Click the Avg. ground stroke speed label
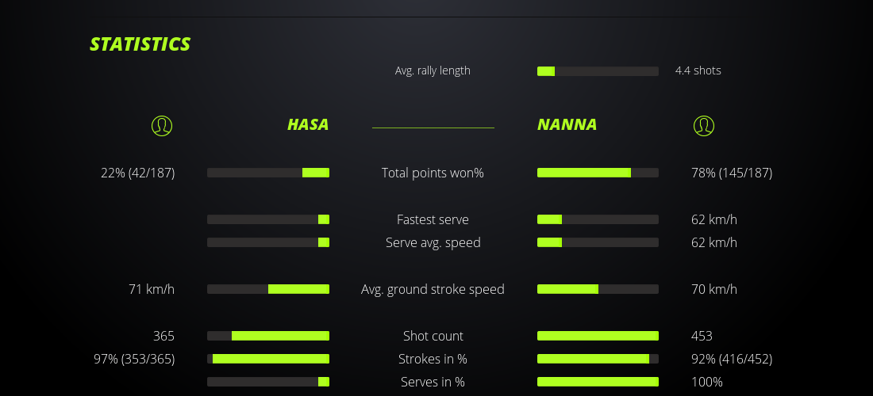 (433, 289)
